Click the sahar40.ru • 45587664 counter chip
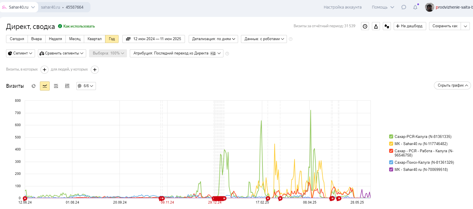Image resolution: width=473 pixels, height=209 pixels. tap(62, 7)
